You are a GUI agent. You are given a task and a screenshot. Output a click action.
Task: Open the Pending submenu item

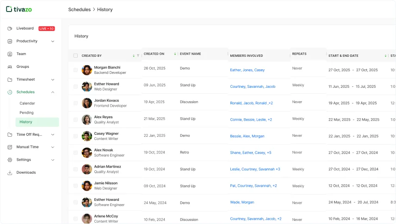point(26,113)
